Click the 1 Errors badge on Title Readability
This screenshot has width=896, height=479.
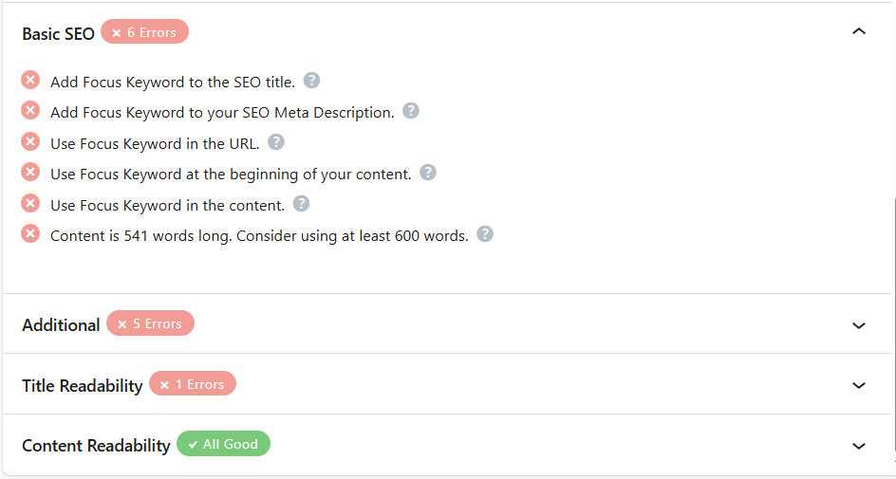pyautogui.click(x=193, y=384)
